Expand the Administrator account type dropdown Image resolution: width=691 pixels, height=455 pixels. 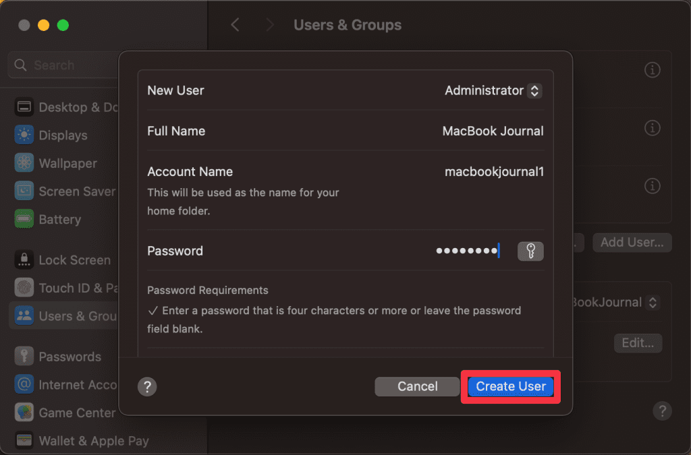pos(534,90)
